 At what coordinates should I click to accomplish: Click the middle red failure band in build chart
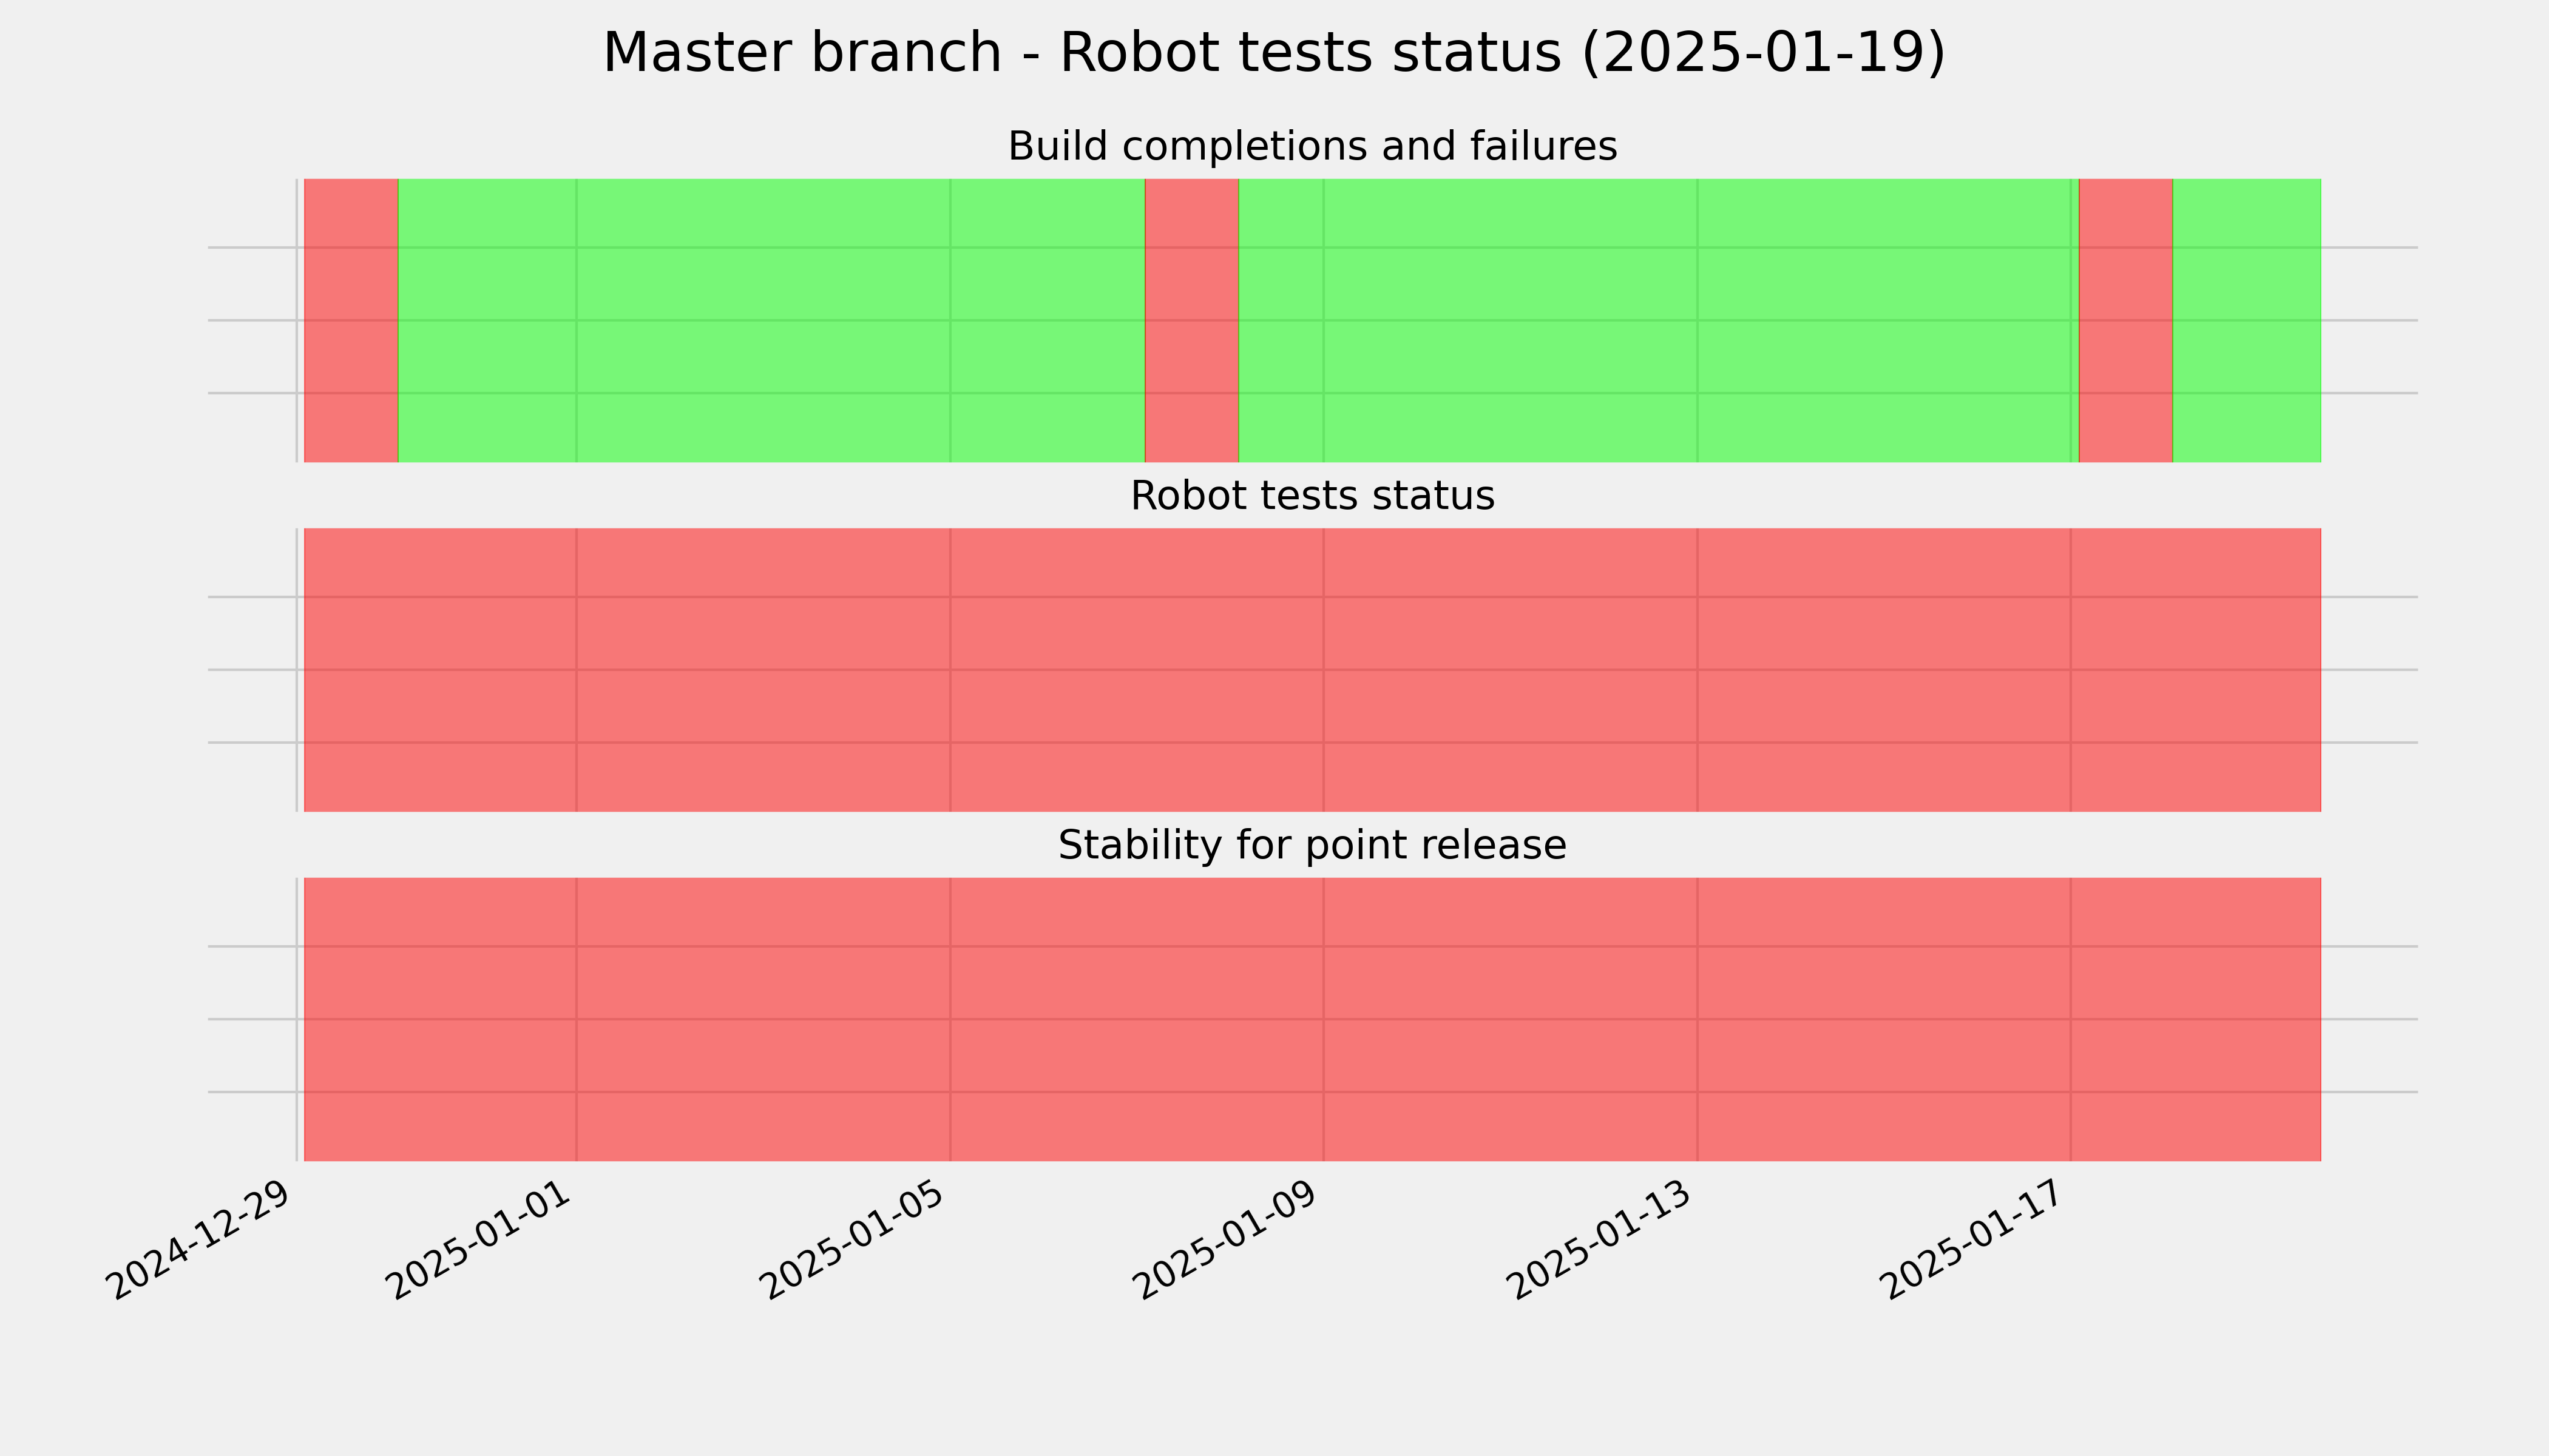point(1191,320)
